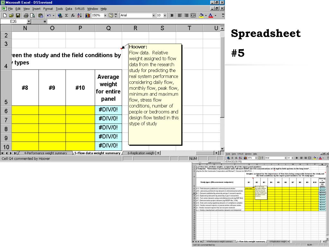Select column N header

click(25, 28)
